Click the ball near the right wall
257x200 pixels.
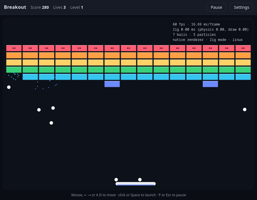[244, 109]
